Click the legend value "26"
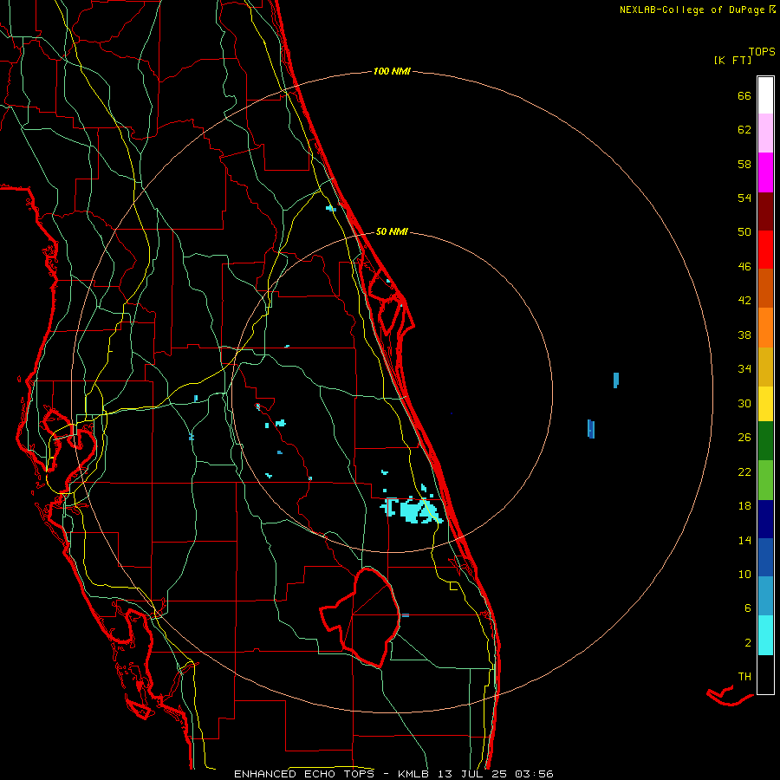 (x=744, y=438)
